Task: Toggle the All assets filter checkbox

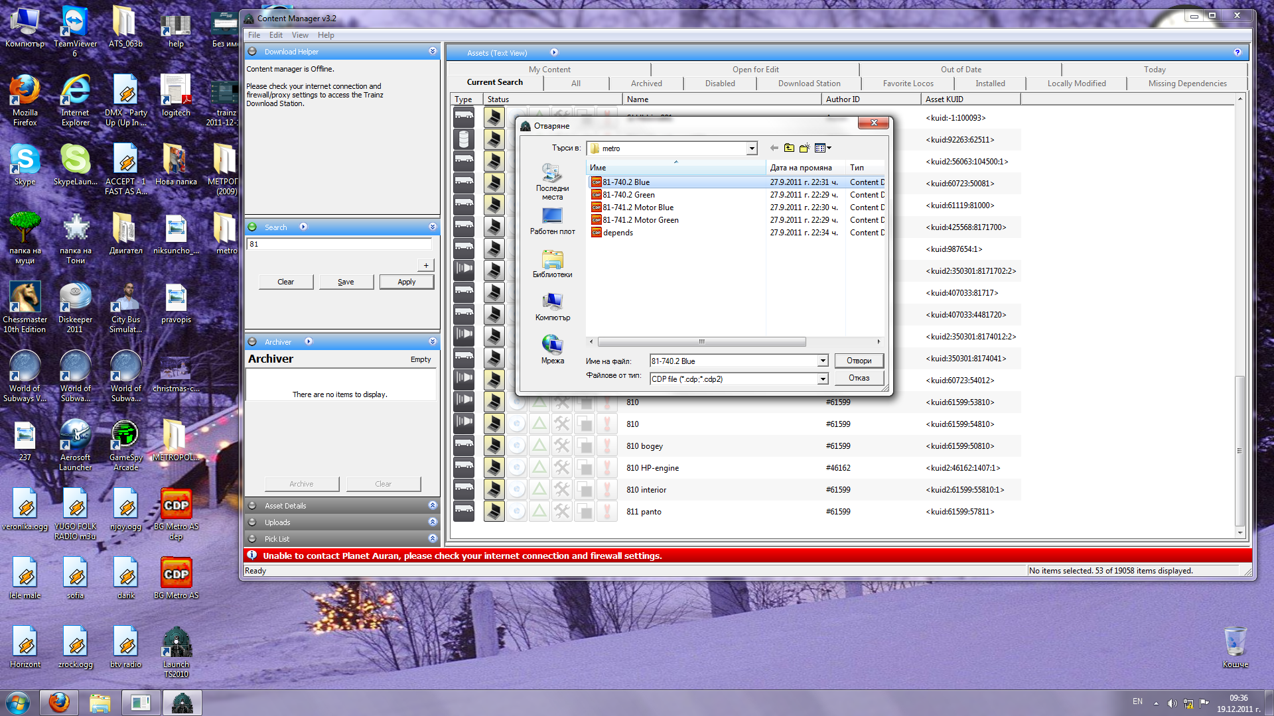Action: [577, 83]
